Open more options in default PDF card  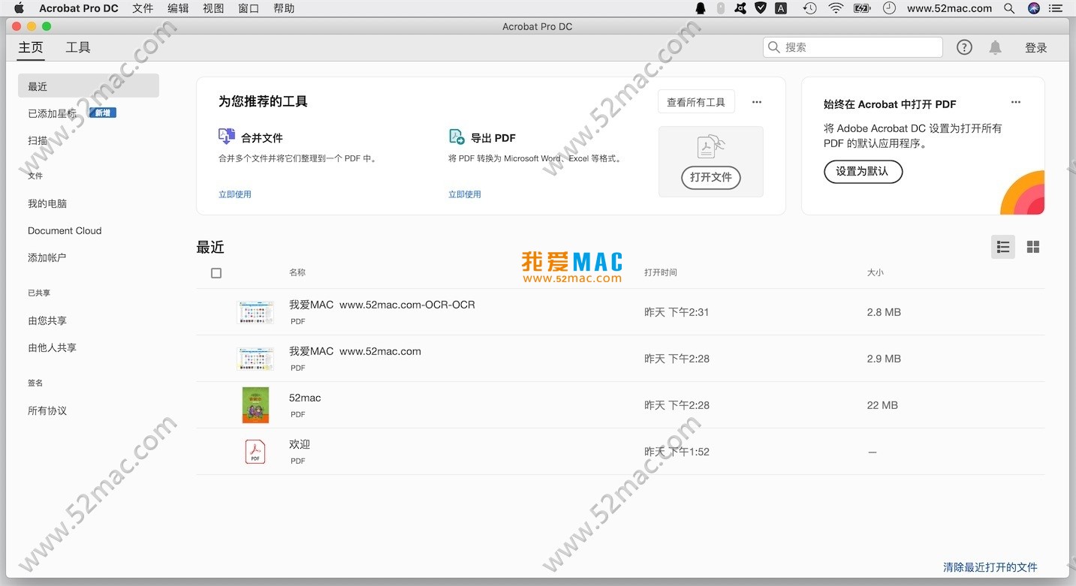[x=1016, y=102]
